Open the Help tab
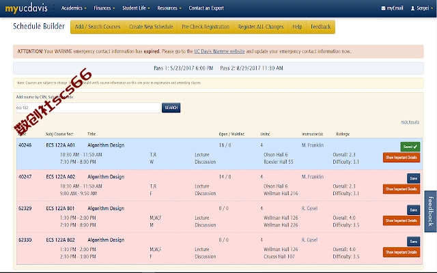This screenshot has width=437, height=273. 297,27
